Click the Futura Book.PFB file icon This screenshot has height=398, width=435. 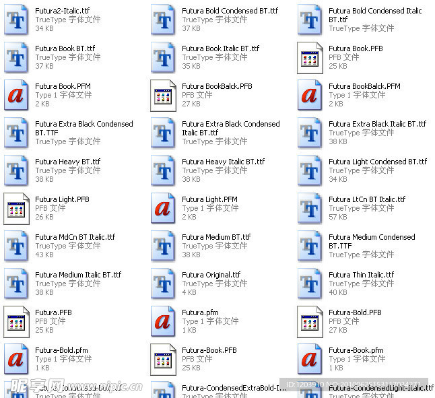tap(310, 58)
